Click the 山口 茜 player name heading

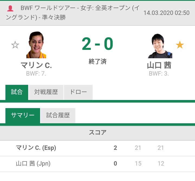pyautogui.click(x=159, y=65)
